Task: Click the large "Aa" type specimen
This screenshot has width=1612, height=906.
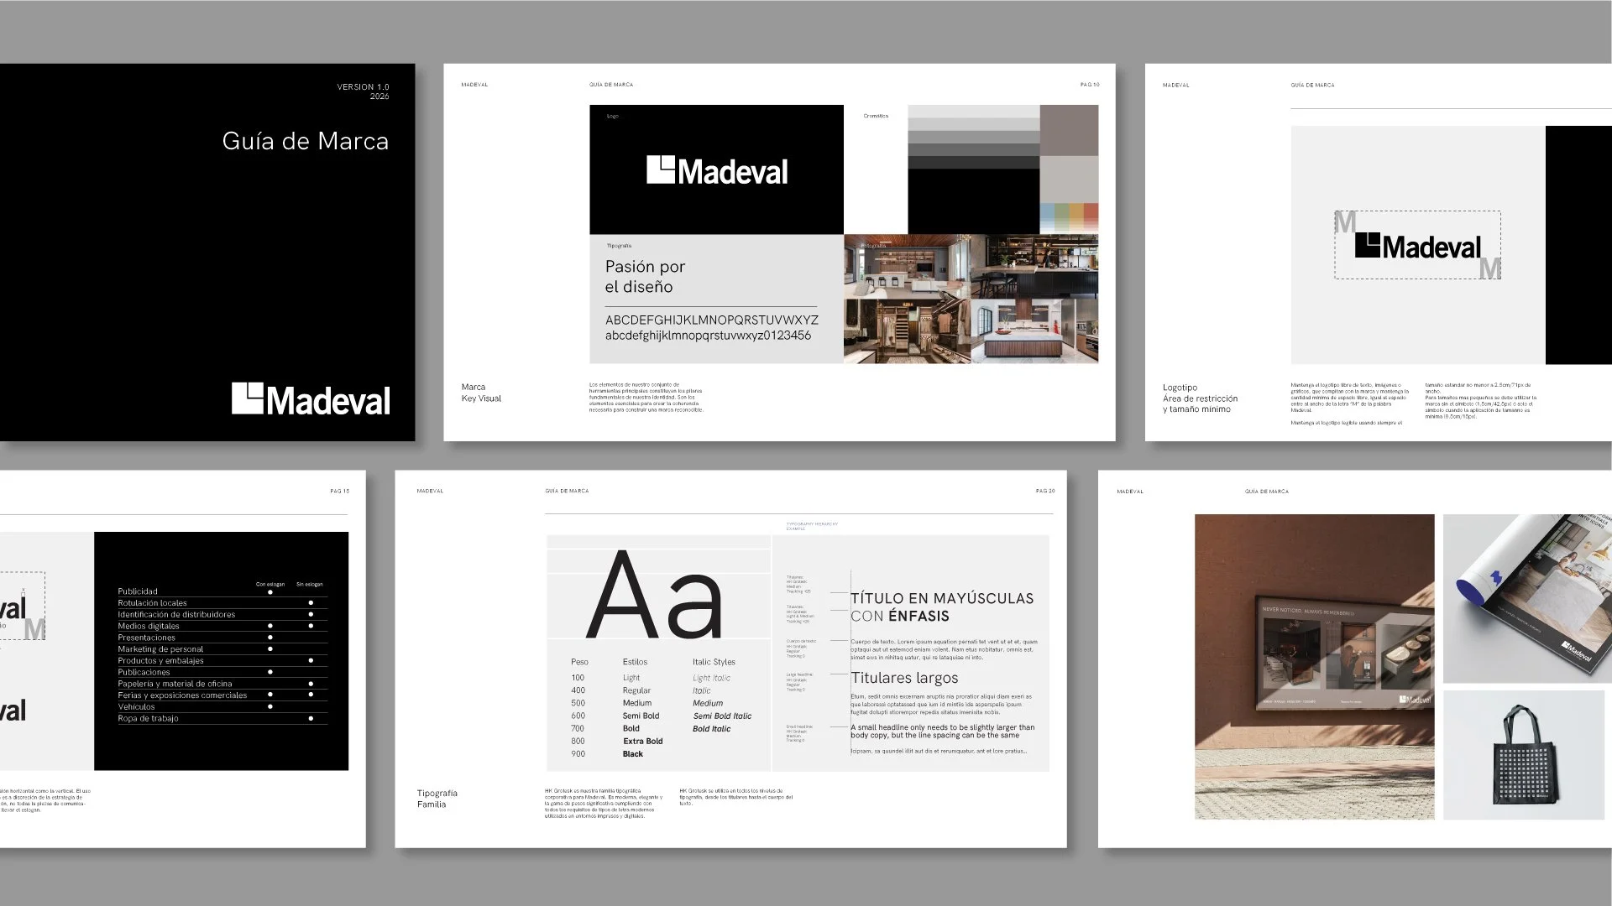Action: [x=655, y=595]
